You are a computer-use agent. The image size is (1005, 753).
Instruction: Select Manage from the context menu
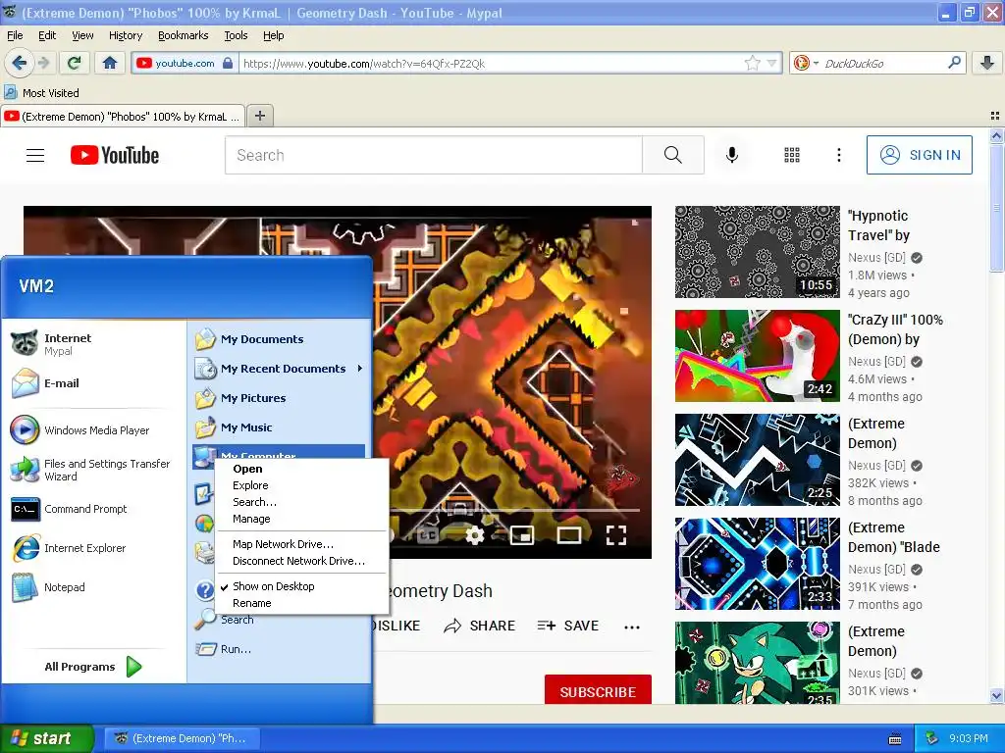click(x=251, y=519)
